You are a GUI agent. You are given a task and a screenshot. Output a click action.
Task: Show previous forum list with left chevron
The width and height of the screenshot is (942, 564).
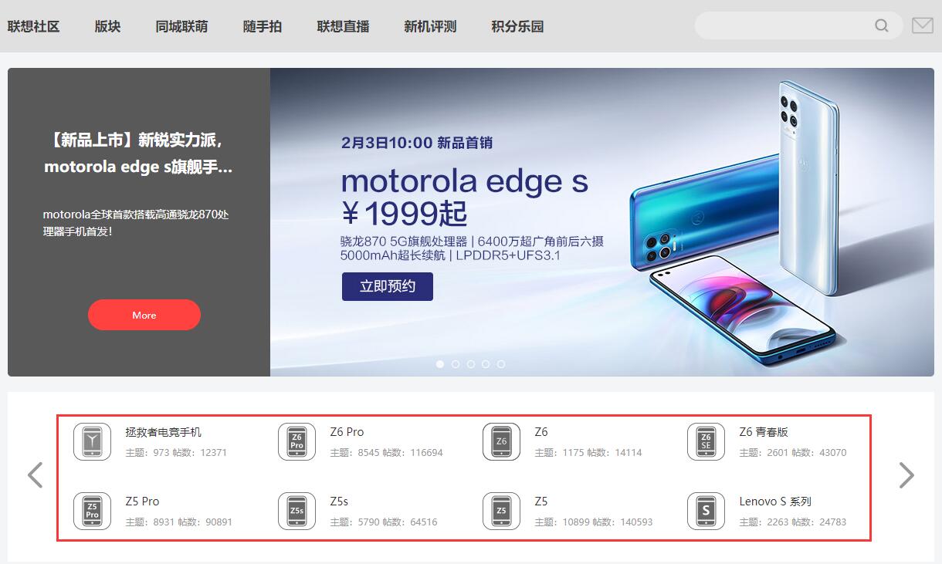35,475
